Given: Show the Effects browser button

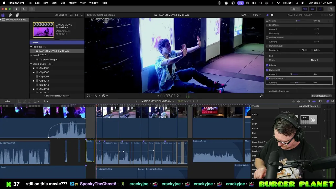Looking at the screenshot, I should point(328,101).
